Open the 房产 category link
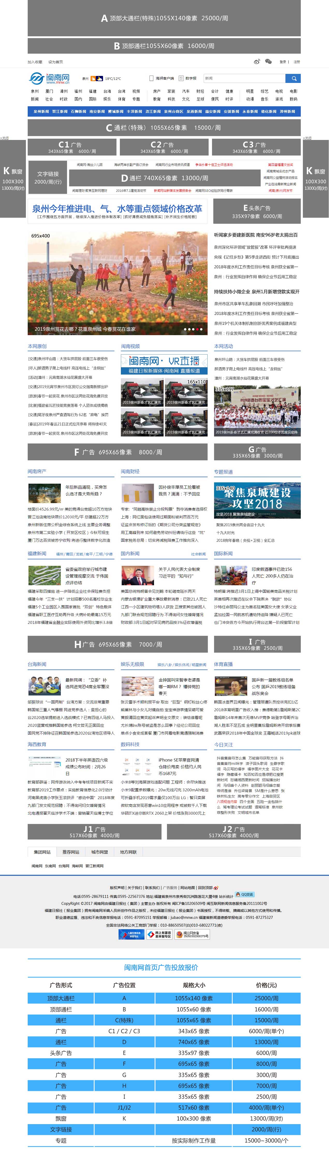 157,91
